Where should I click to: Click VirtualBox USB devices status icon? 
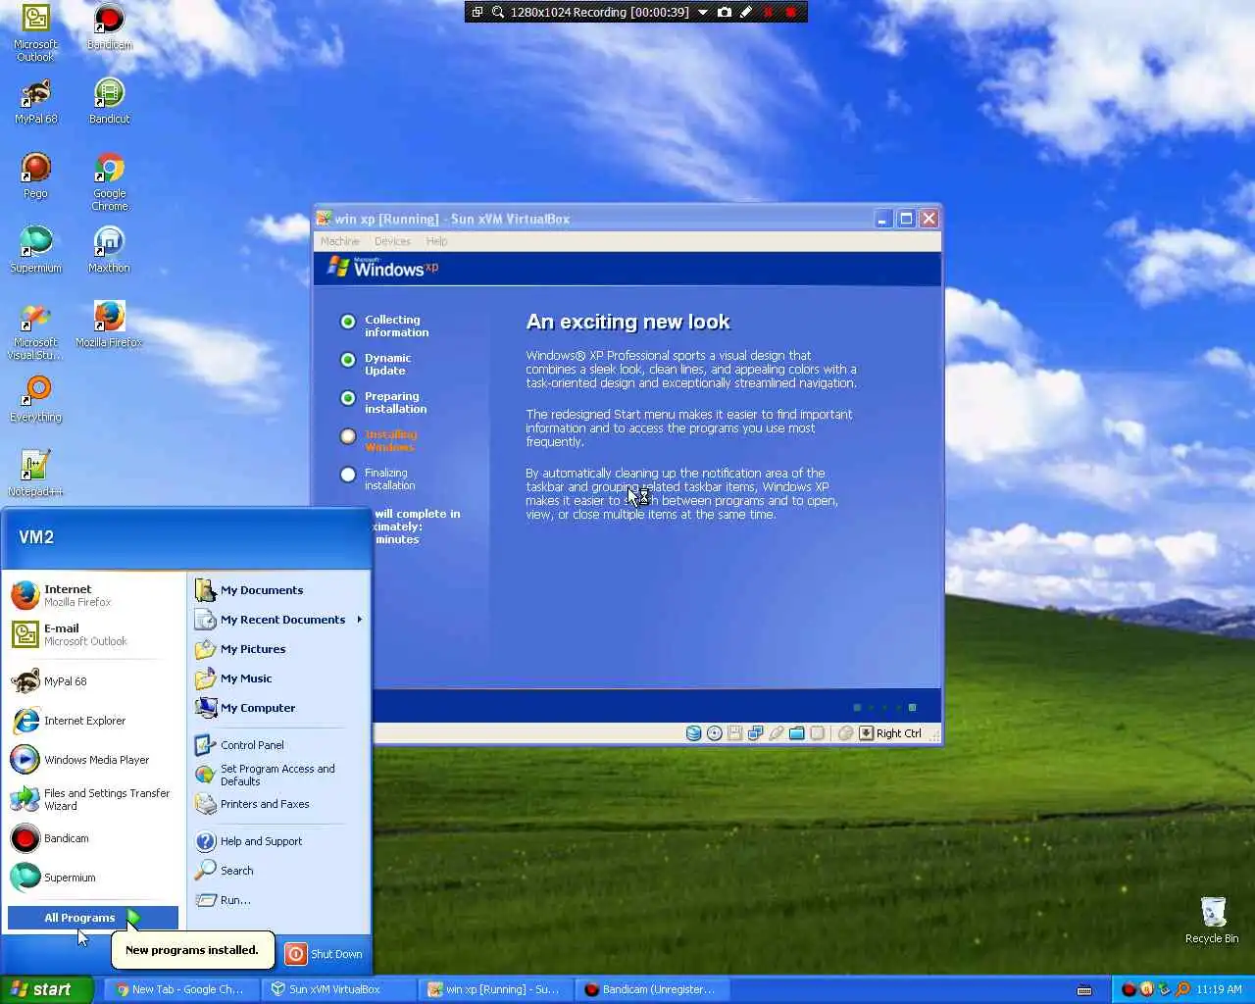tap(776, 733)
